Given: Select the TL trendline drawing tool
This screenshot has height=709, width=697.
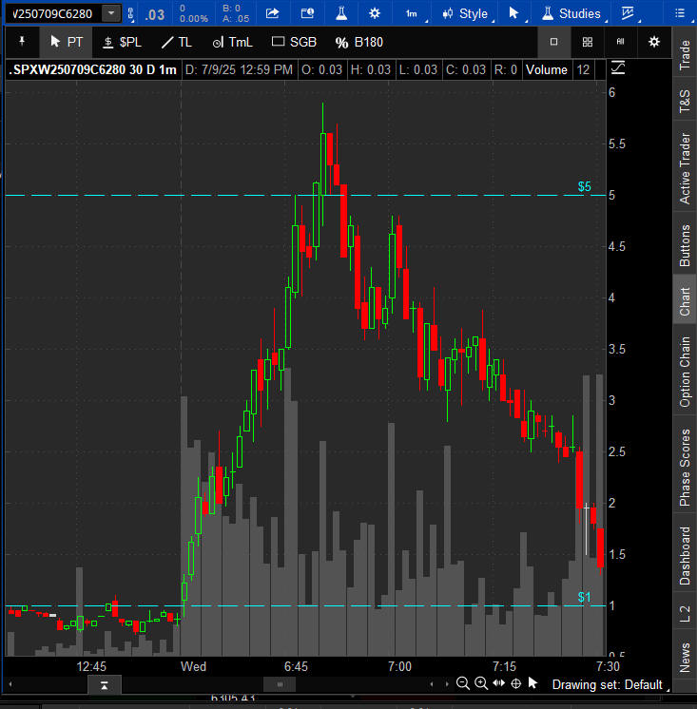Looking at the screenshot, I should point(177,42).
